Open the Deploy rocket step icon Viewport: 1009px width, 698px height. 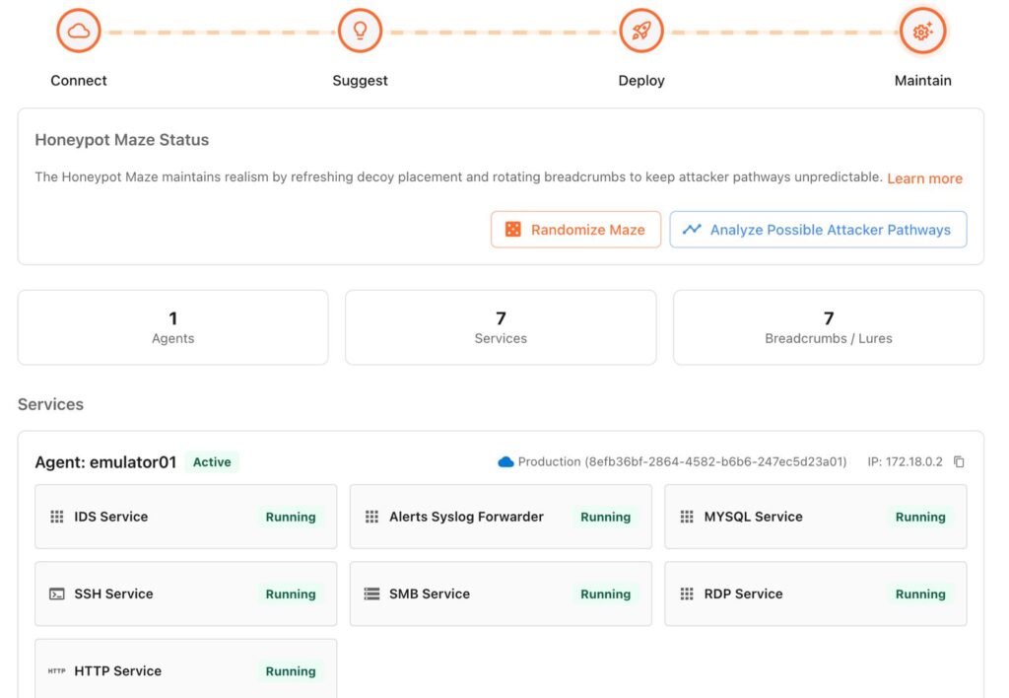click(x=641, y=32)
